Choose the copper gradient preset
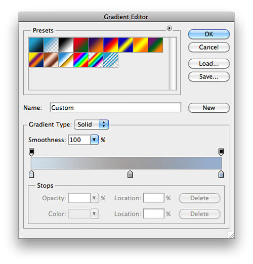This screenshot has width=253, height=264. pos(51,60)
